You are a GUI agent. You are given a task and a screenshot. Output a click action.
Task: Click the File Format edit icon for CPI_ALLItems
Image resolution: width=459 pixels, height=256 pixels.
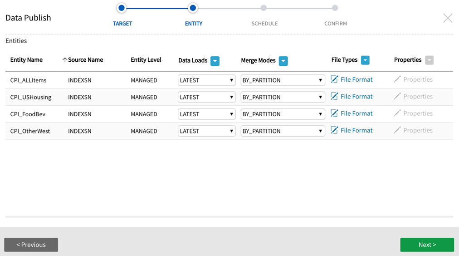pyautogui.click(x=334, y=79)
